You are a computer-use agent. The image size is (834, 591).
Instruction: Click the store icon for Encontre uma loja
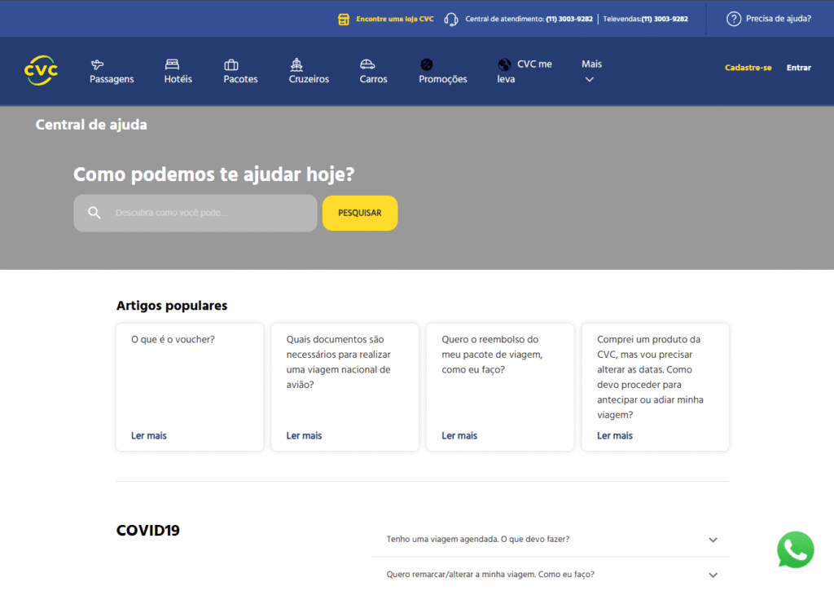(x=344, y=19)
